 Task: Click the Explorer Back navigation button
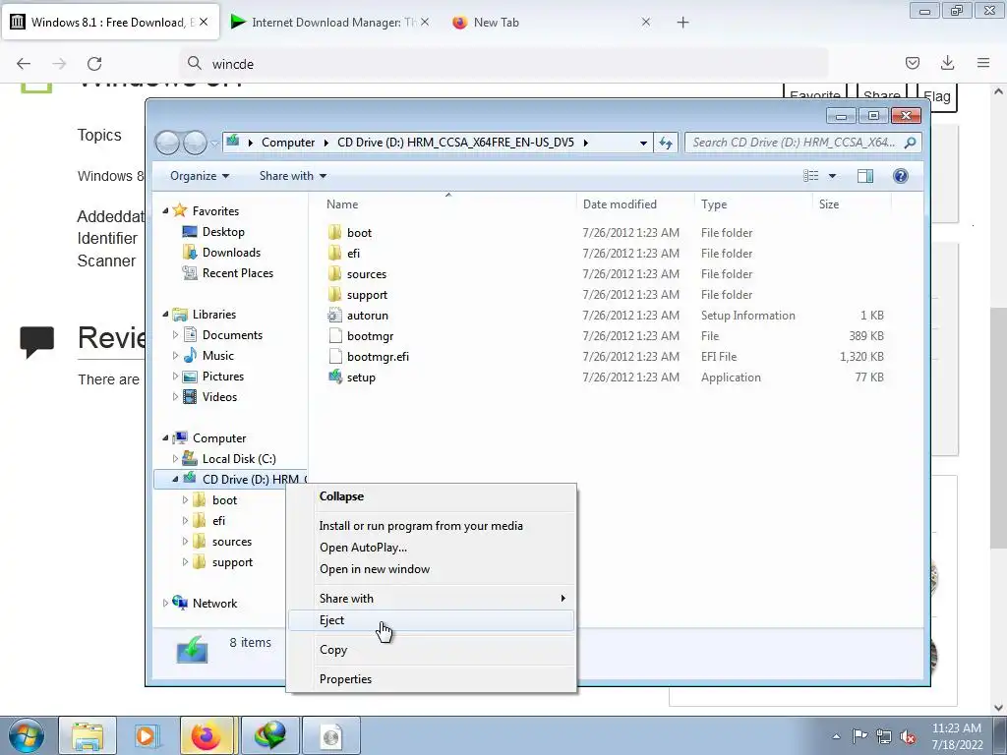point(167,143)
